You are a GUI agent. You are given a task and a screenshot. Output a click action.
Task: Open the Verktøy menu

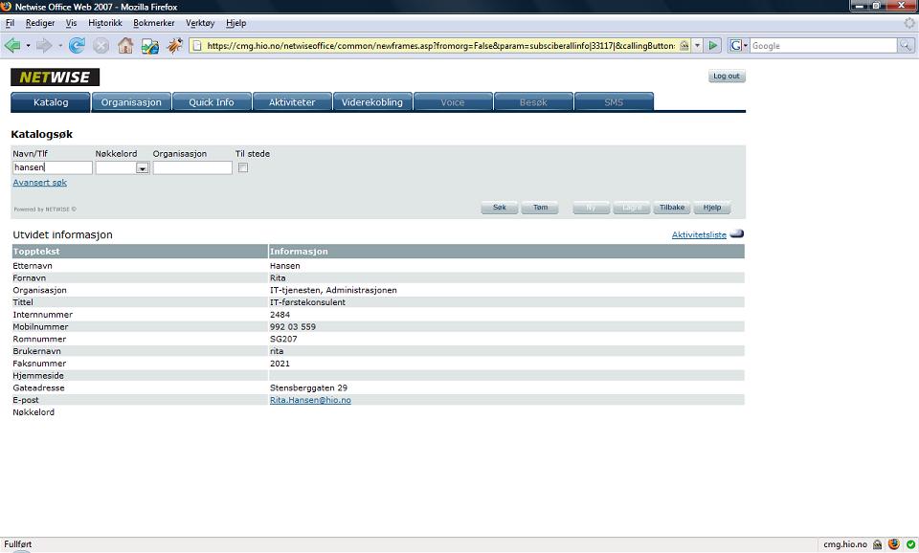point(200,23)
